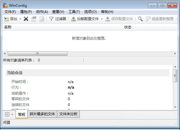Click the grid table toolbar icon
The width and height of the screenshot is (180, 130).
(42, 19)
